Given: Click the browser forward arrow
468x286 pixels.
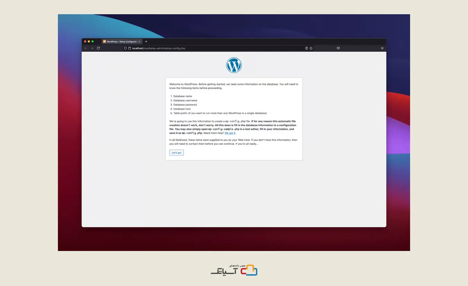Looking at the screenshot, I should (x=92, y=48).
